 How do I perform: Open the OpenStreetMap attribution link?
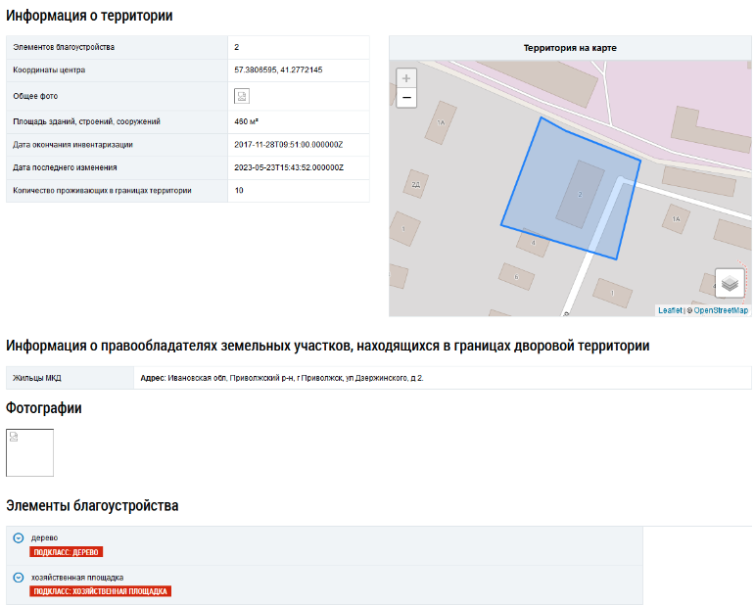pos(721,310)
